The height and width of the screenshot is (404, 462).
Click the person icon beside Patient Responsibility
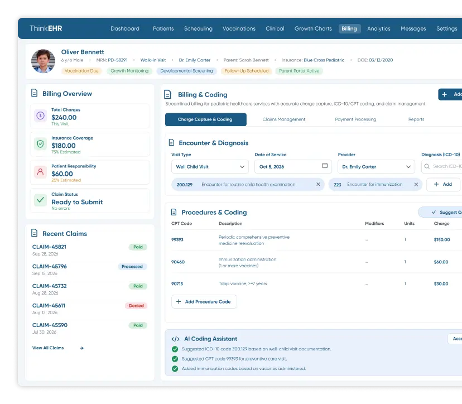pos(40,172)
